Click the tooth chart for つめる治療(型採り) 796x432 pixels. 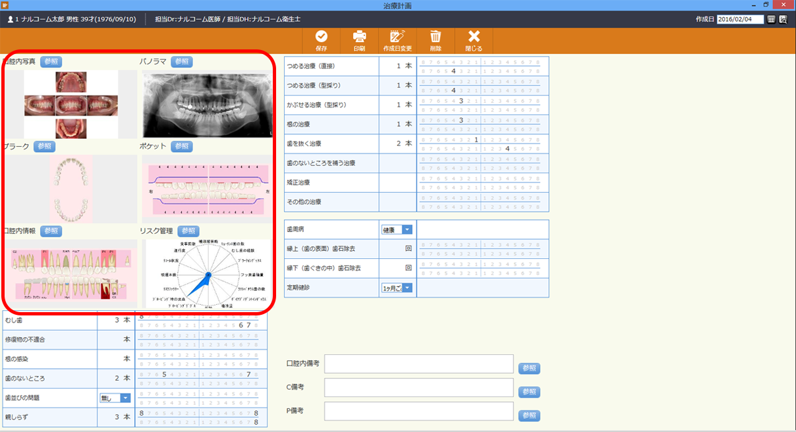482,86
